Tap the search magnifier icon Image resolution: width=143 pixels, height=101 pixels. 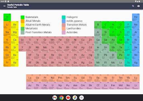point(133,6)
